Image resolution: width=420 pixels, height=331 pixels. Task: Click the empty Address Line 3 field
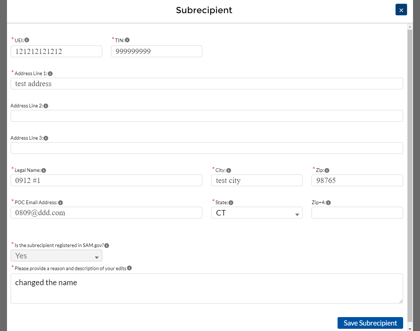(x=207, y=148)
